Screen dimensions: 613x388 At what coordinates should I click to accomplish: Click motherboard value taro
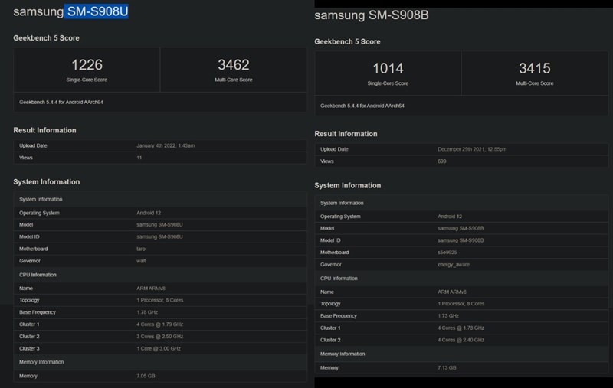pyautogui.click(x=141, y=249)
